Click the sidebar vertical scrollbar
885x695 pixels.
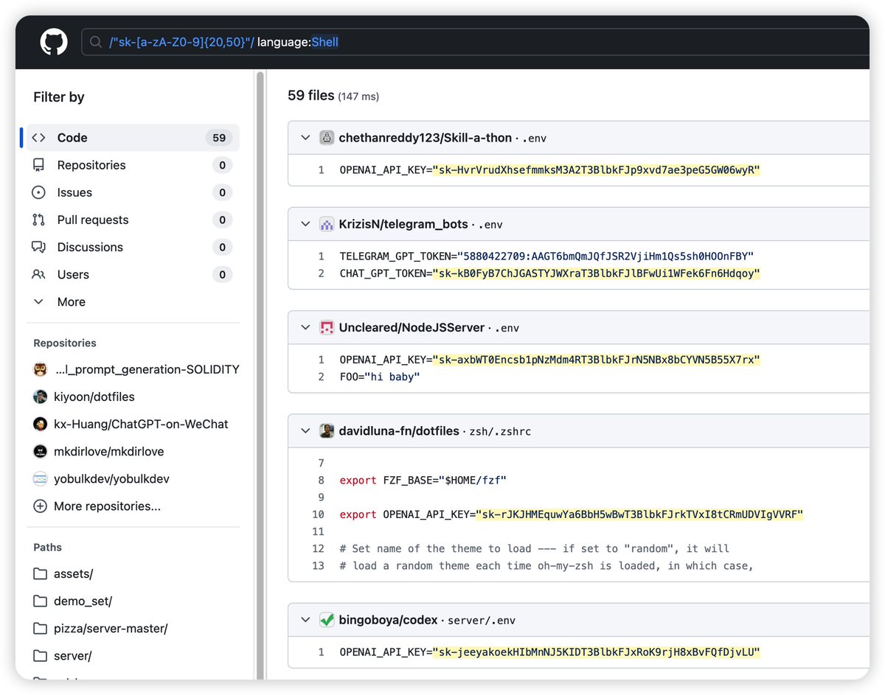click(260, 374)
